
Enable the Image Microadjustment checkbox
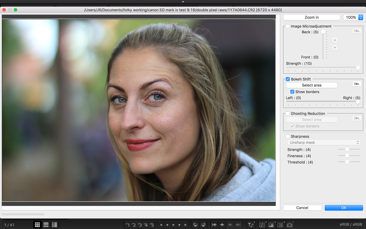[288, 26]
